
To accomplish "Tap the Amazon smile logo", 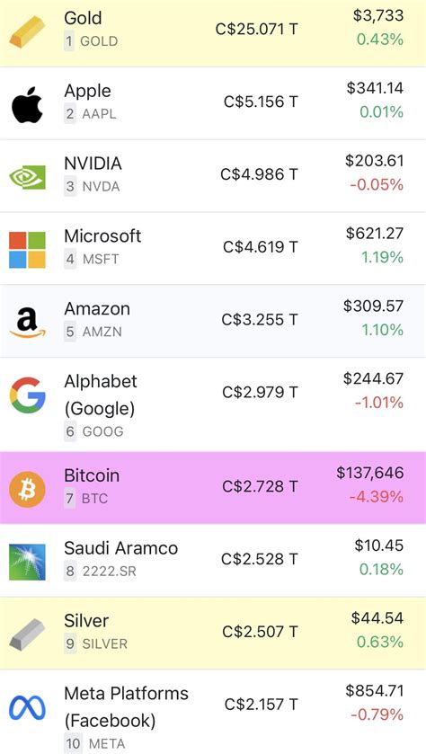I will click(x=27, y=323).
